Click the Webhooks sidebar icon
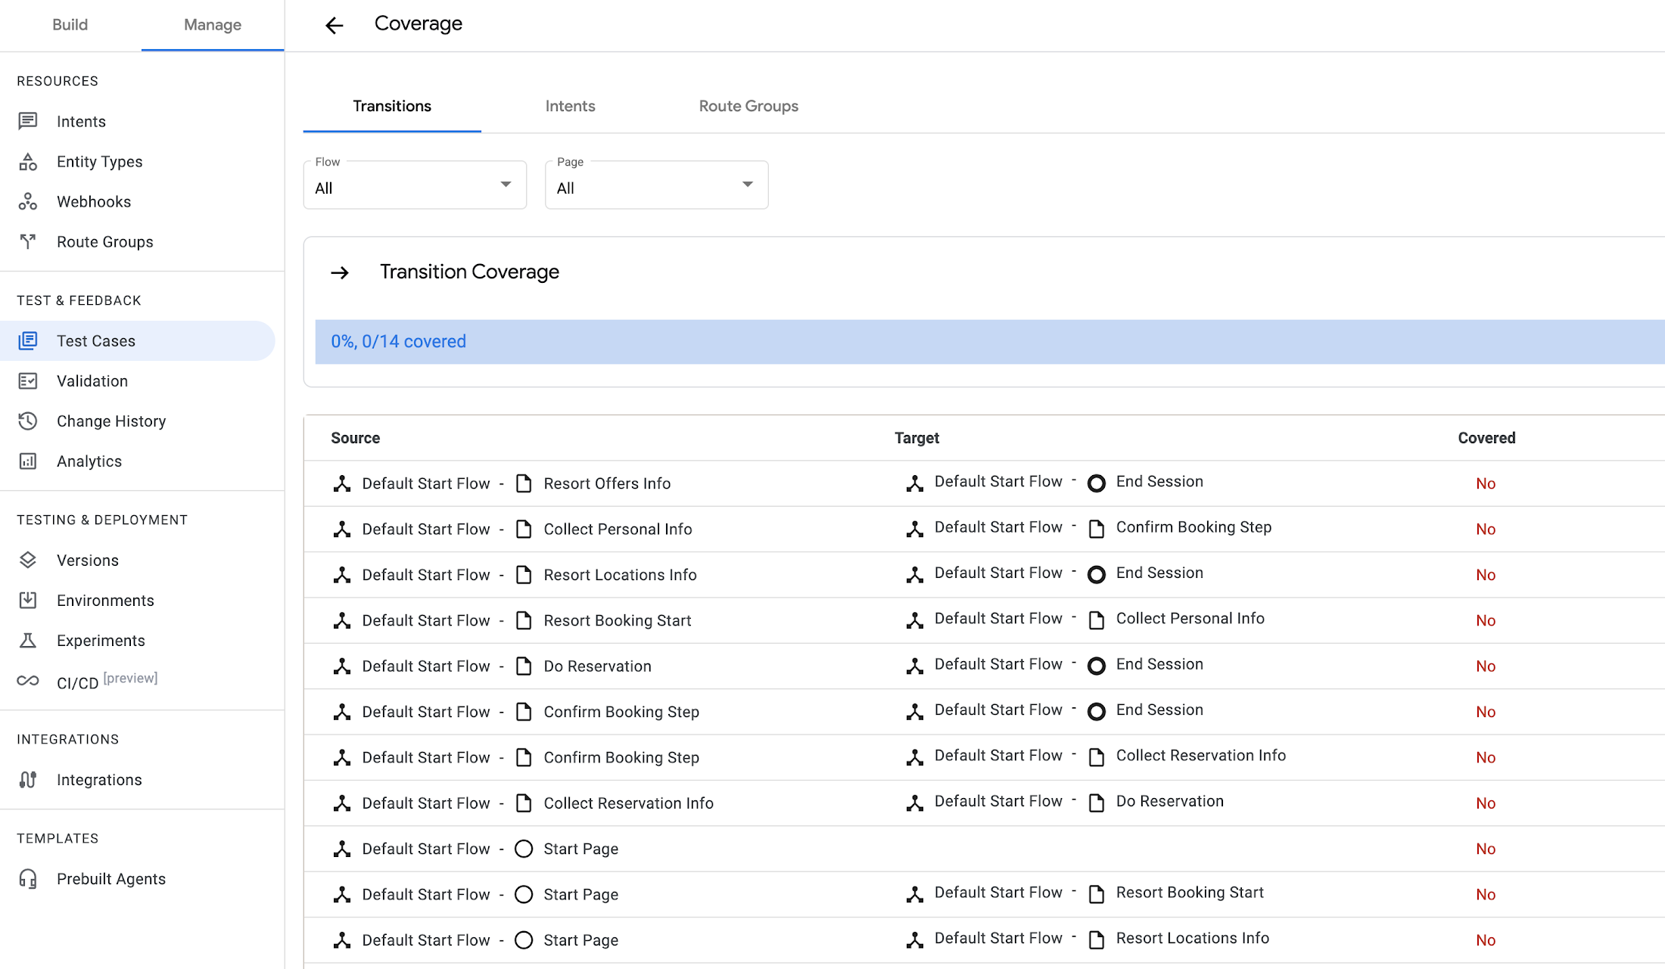Viewport: 1665px width, 969px height. 29,202
